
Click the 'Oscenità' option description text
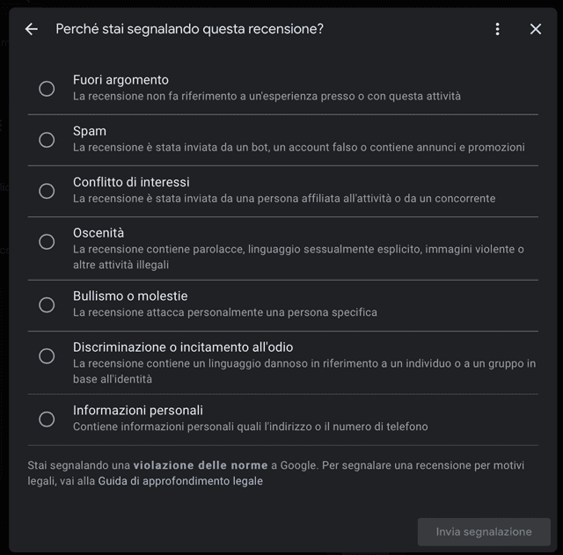coord(298,250)
